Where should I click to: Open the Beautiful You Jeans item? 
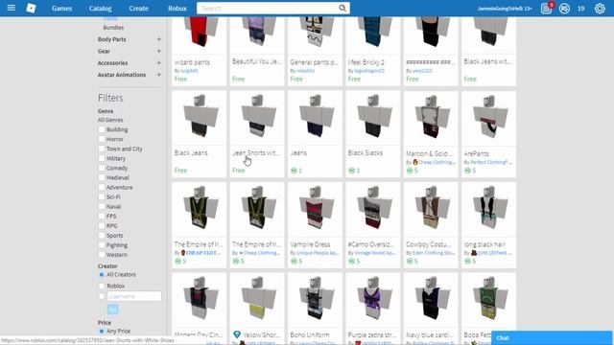(257, 51)
